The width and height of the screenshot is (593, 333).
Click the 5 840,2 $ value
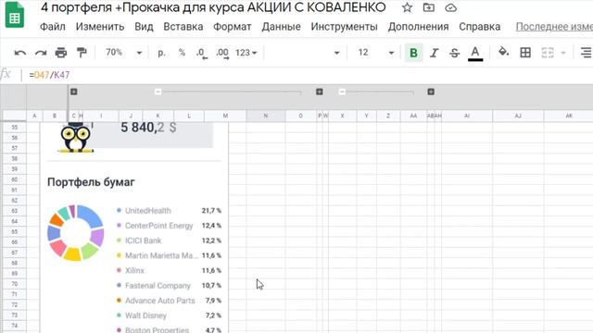click(x=148, y=128)
